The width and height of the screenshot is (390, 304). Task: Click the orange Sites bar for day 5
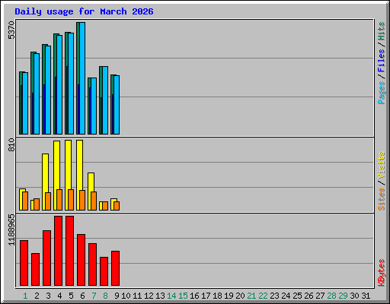pos(71,200)
